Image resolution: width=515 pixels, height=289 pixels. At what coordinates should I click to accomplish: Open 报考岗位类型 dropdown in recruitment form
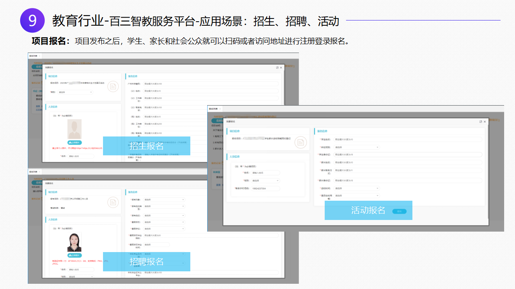click(164, 206)
